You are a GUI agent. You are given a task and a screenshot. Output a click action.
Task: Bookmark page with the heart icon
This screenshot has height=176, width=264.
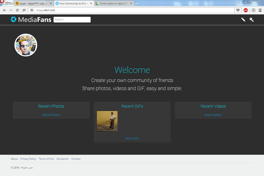tap(238, 10)
